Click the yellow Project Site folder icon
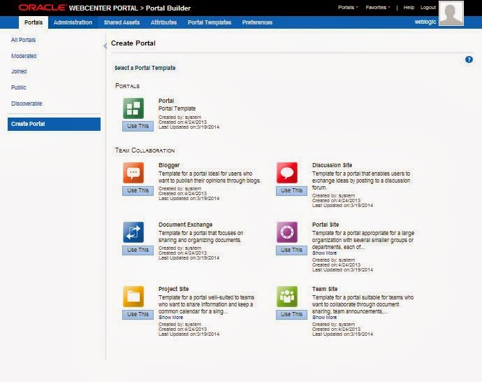Image resolution: width=482 pixels, height=382 pixels. pos(133,297)
